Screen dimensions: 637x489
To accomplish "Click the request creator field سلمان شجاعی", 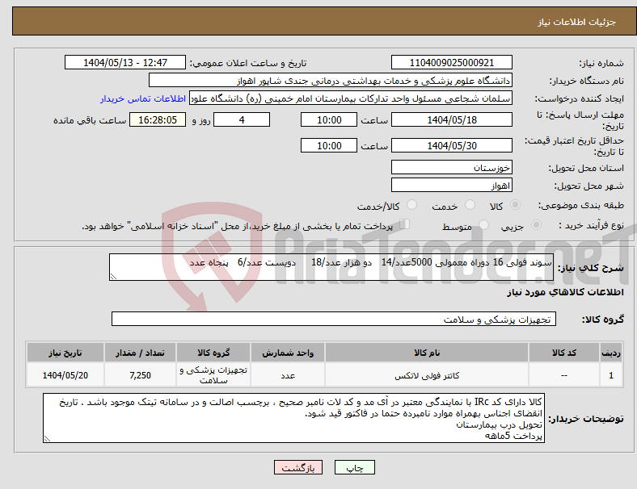I will point(351,98).
